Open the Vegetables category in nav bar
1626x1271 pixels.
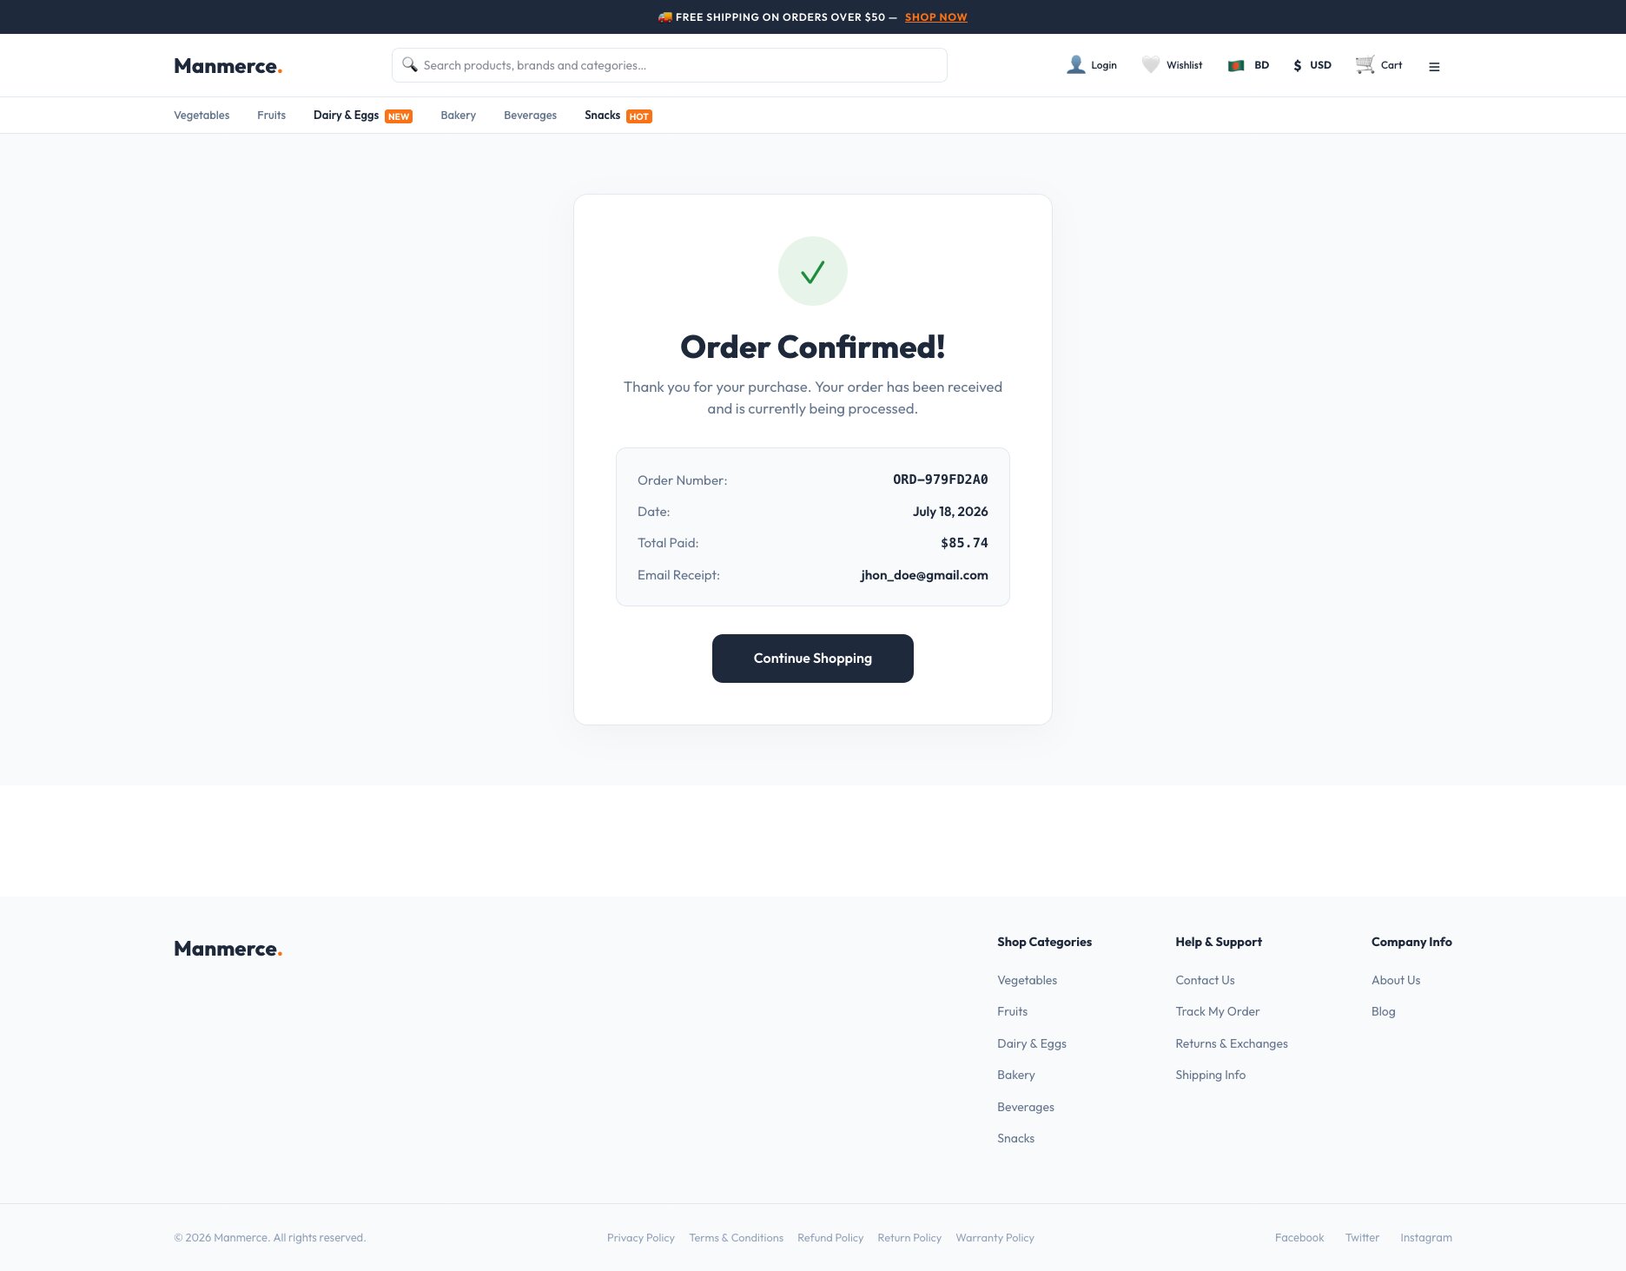202,116
